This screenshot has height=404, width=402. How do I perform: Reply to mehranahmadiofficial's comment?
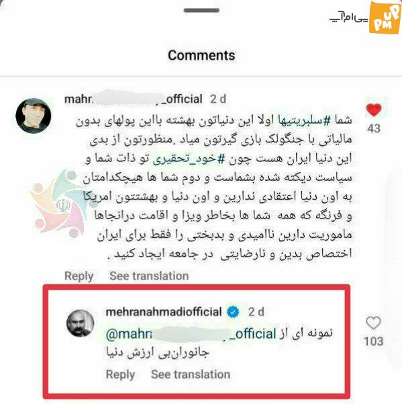(x=120, y=374)
